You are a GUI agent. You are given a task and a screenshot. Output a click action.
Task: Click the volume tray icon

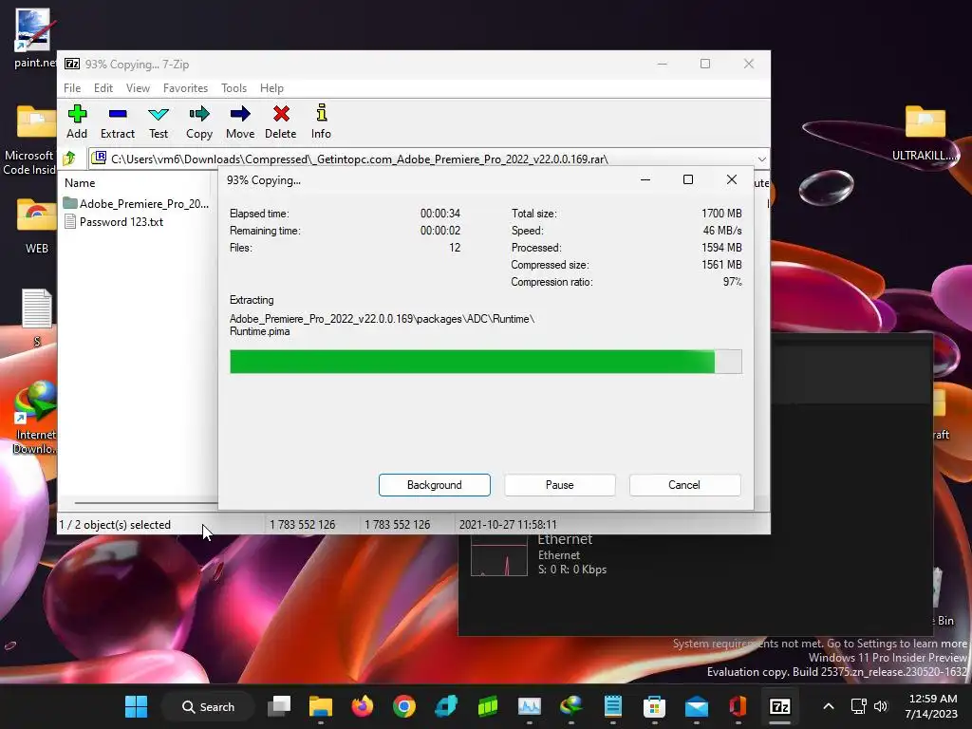coord(880,706)
